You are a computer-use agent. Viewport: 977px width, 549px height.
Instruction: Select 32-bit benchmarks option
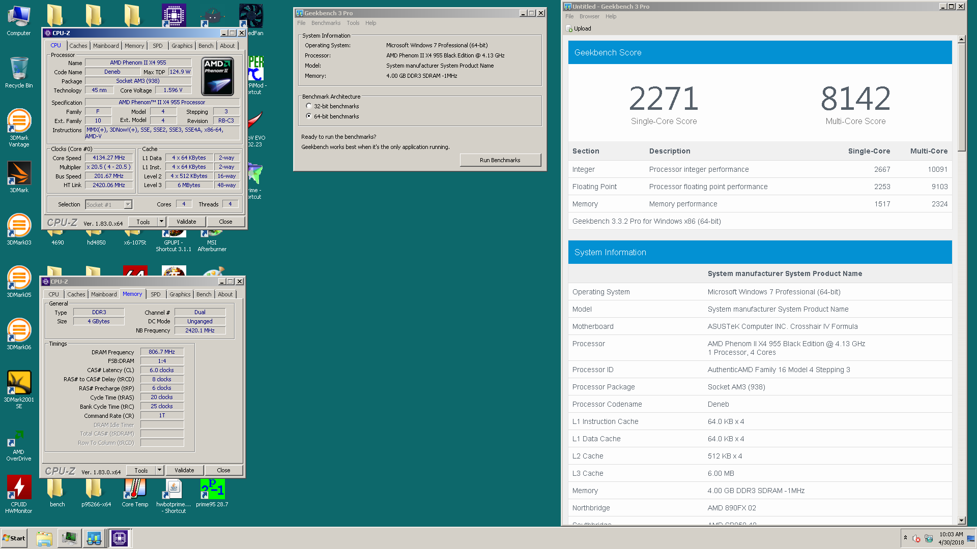click(x=309, y=106)
